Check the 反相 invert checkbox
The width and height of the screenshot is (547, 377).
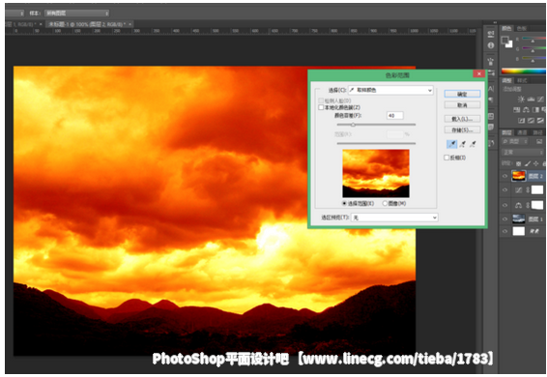446,158
